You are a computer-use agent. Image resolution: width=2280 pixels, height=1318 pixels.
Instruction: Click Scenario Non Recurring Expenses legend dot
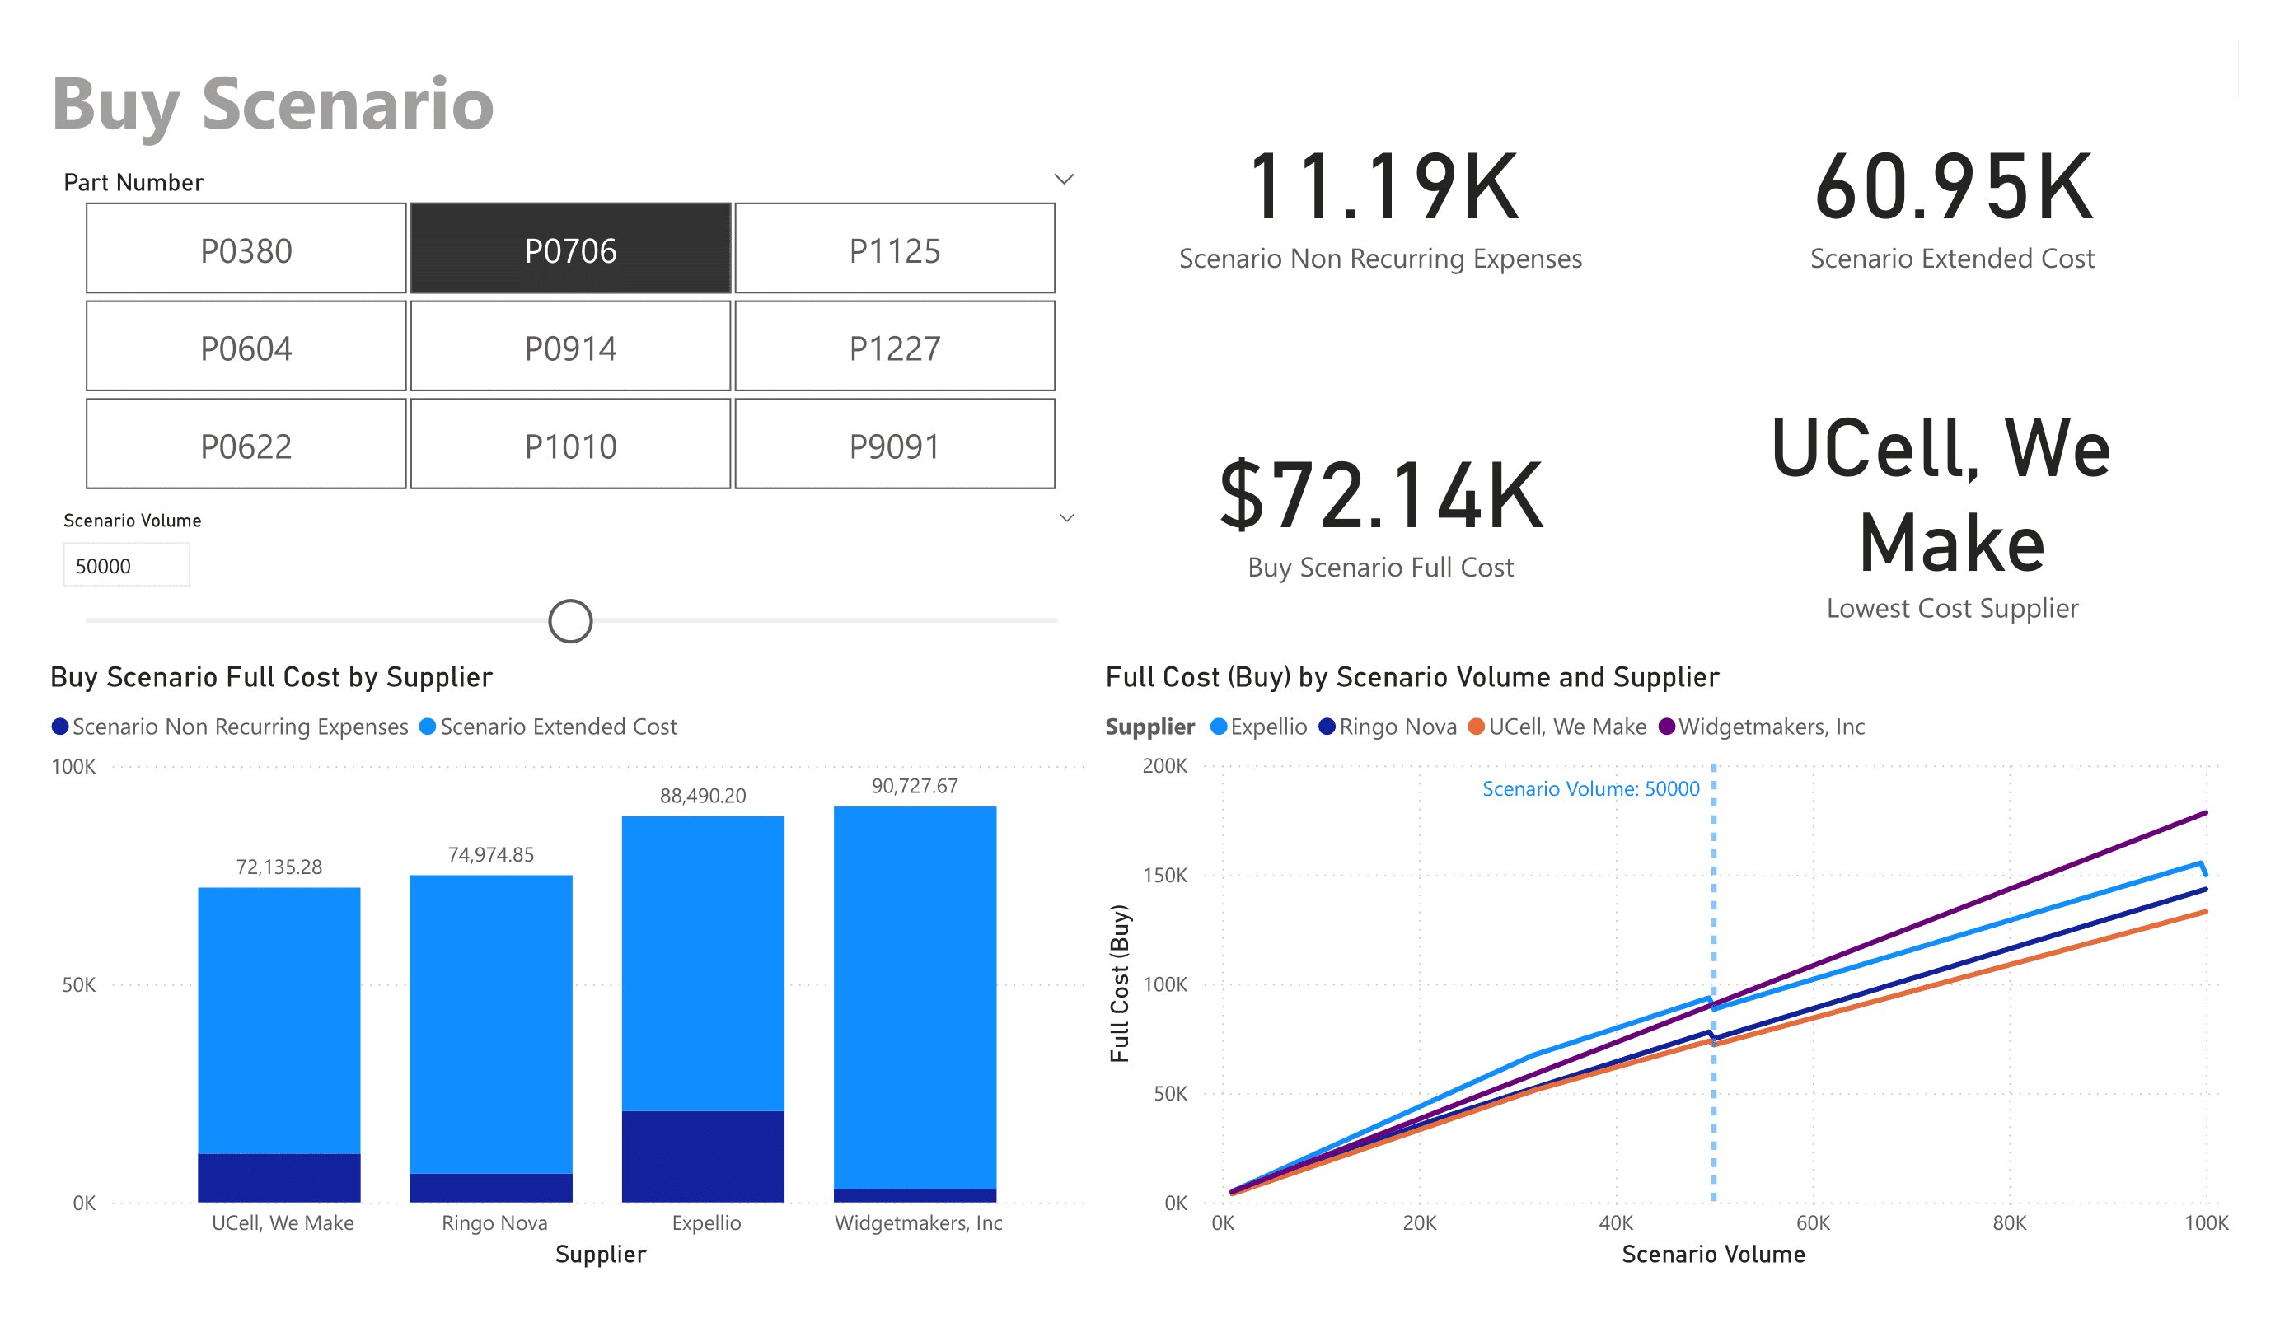pos(61,727)
